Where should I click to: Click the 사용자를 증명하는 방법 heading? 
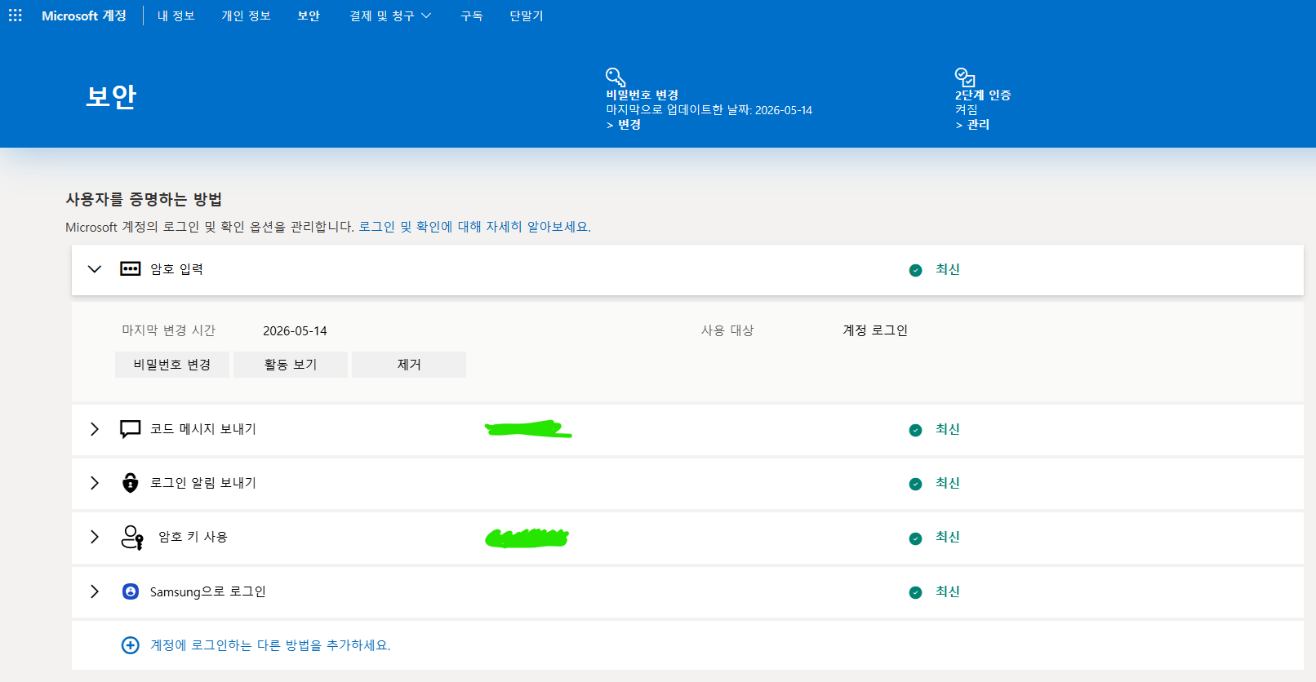[x=144, y=199]
